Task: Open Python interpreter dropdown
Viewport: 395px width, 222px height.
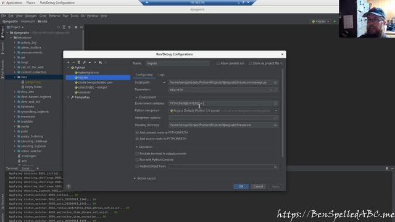Action: pos(276,110)
